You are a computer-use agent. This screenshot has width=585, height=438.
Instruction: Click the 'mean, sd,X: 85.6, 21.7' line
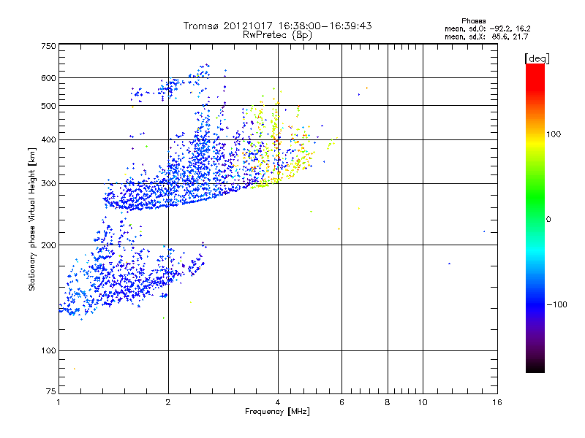[486, 36]
